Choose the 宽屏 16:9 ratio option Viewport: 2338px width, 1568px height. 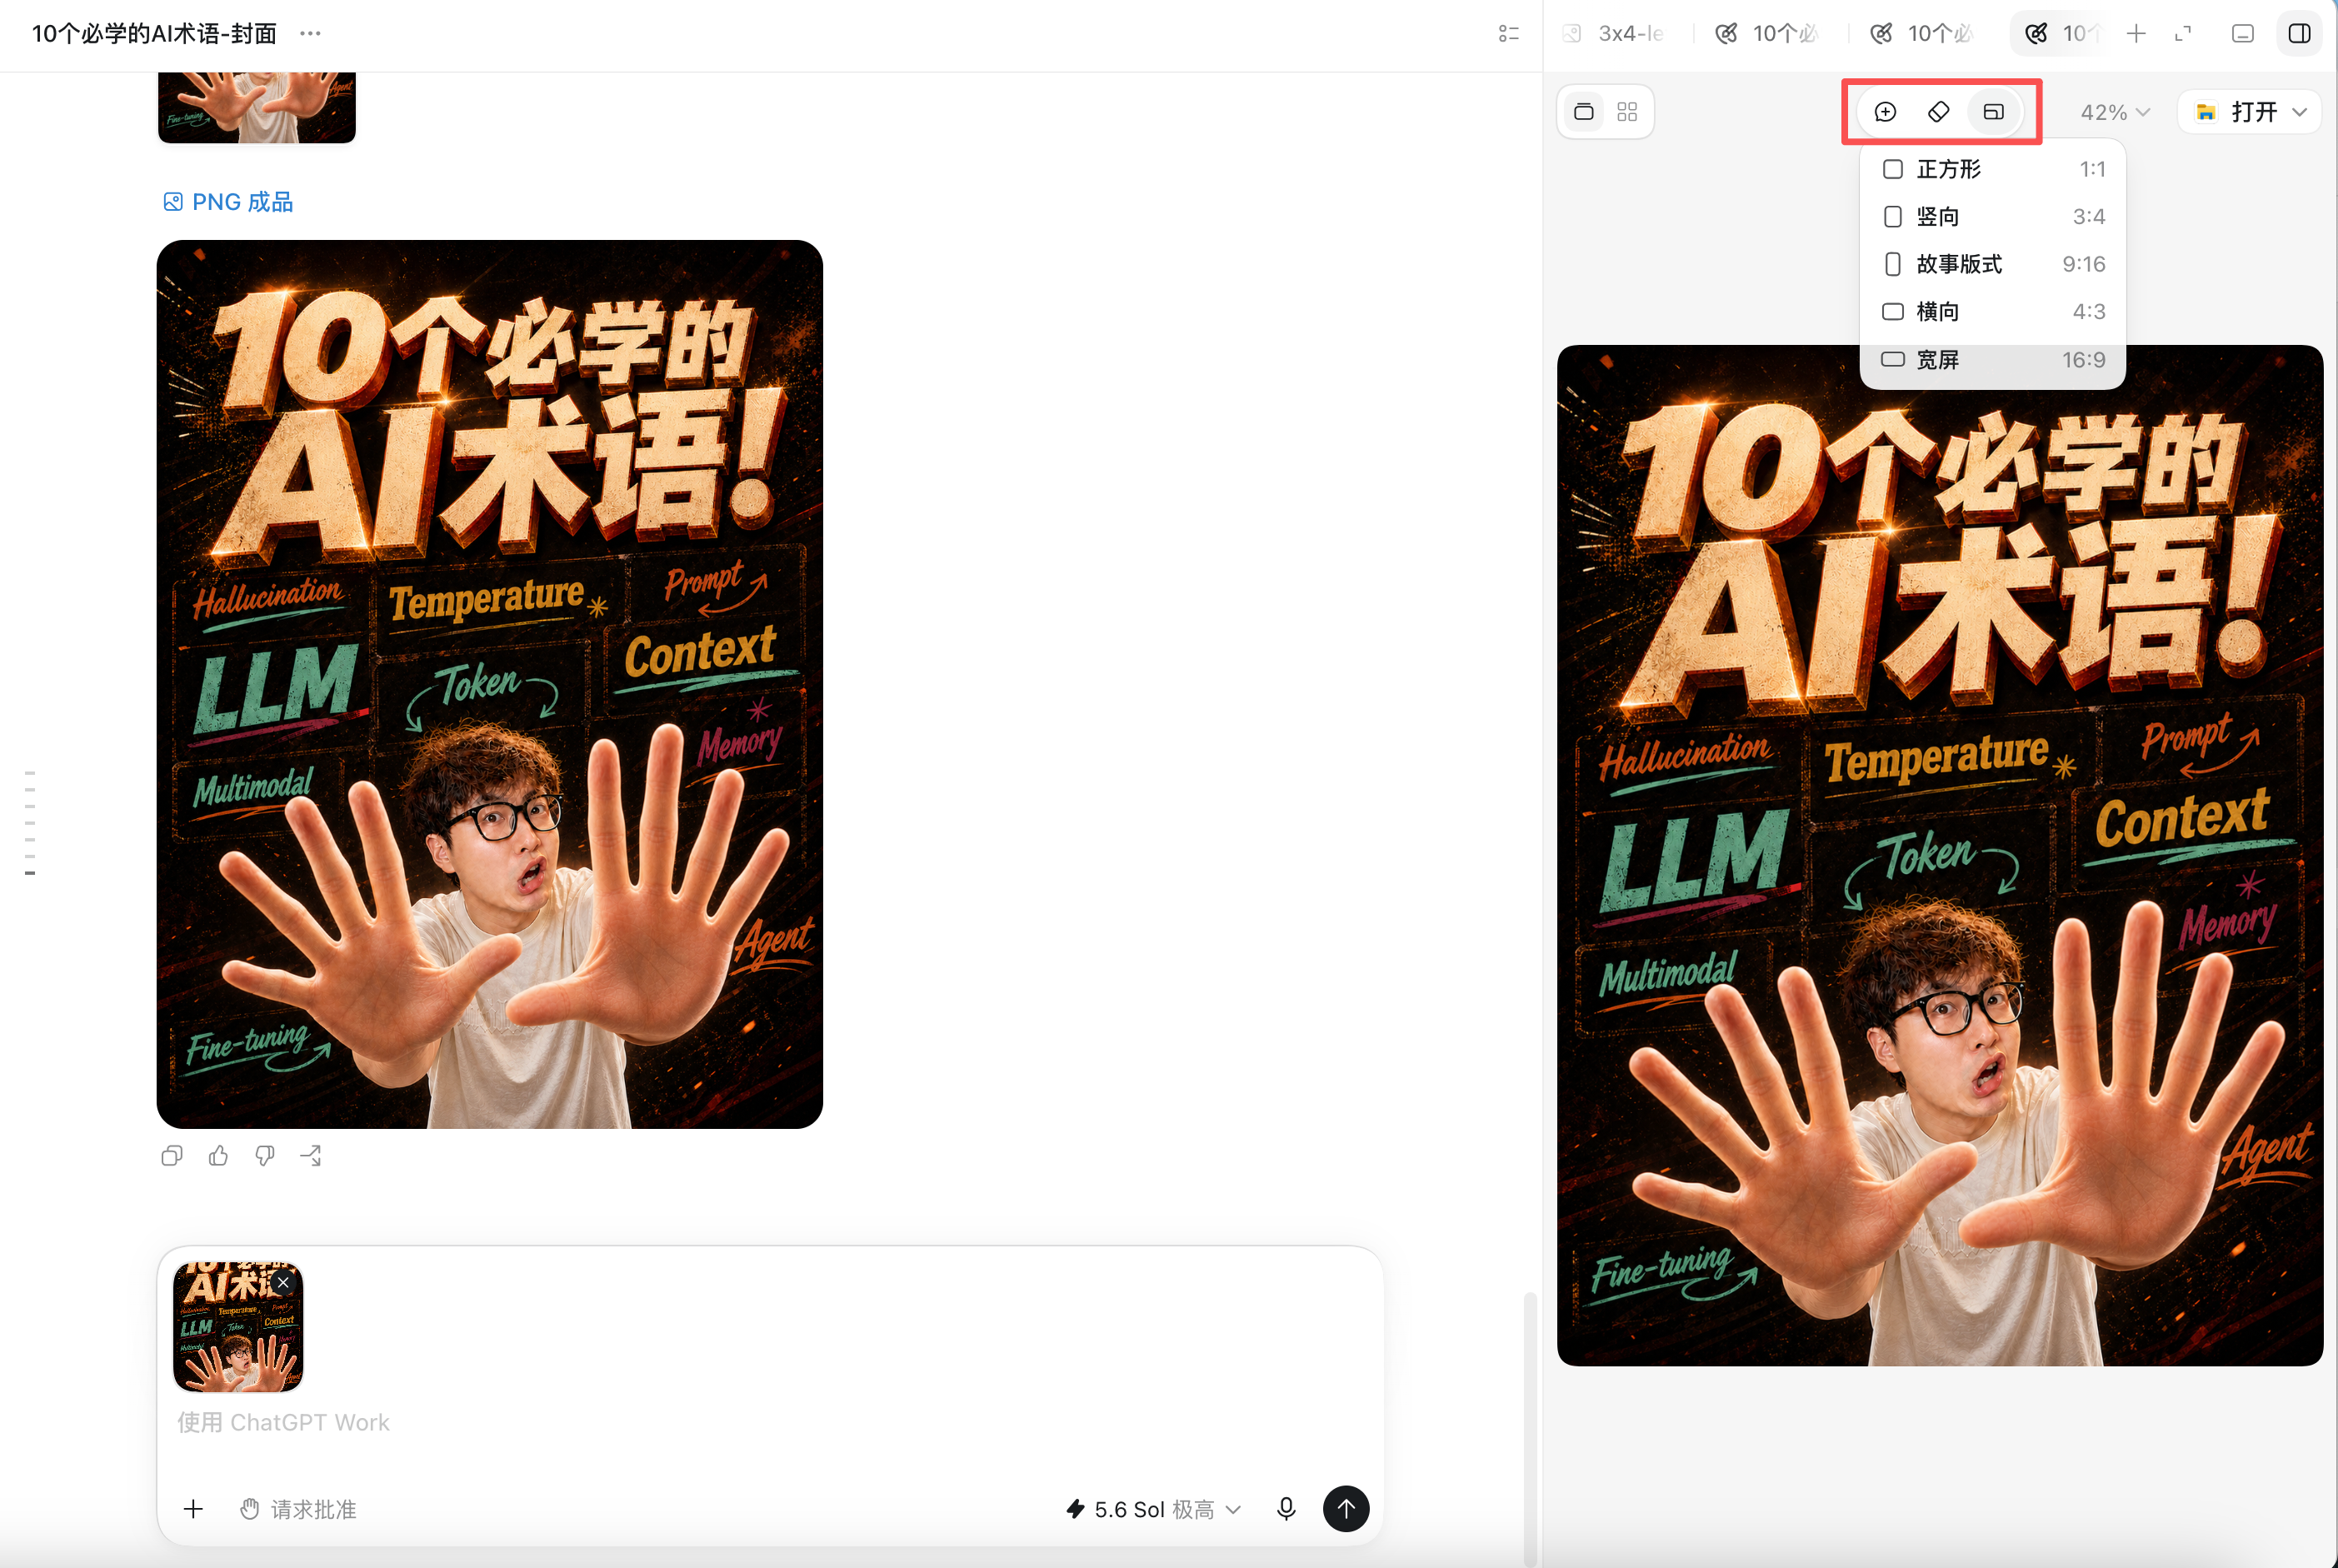1992,360
